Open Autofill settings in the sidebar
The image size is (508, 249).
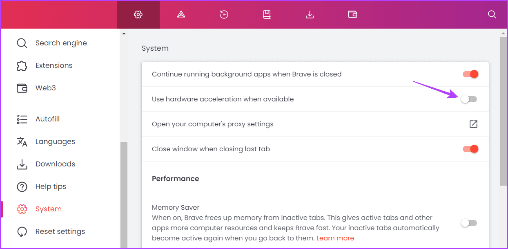[47, 119]
